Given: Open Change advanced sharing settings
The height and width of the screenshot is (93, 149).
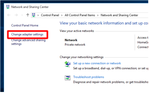Looking at the screenshot, I should 28,42.
